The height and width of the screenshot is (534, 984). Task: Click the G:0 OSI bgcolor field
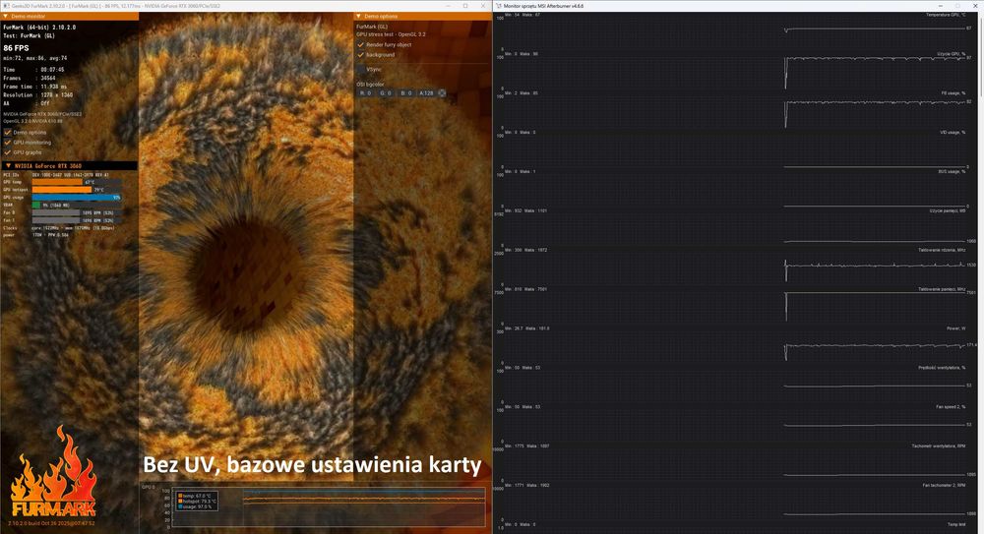click(386, 92)
